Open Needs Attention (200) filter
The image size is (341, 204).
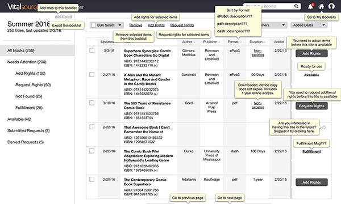(27, 62)
